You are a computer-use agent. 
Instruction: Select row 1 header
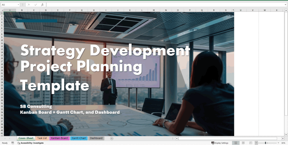(x=2, y=13)
